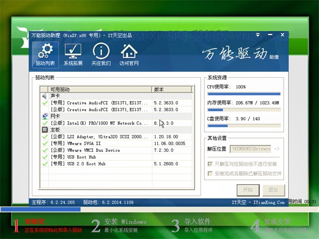Open the 驱动列表 gear icon tab
This screenshot has width=319, height=239.
(45, 55)
